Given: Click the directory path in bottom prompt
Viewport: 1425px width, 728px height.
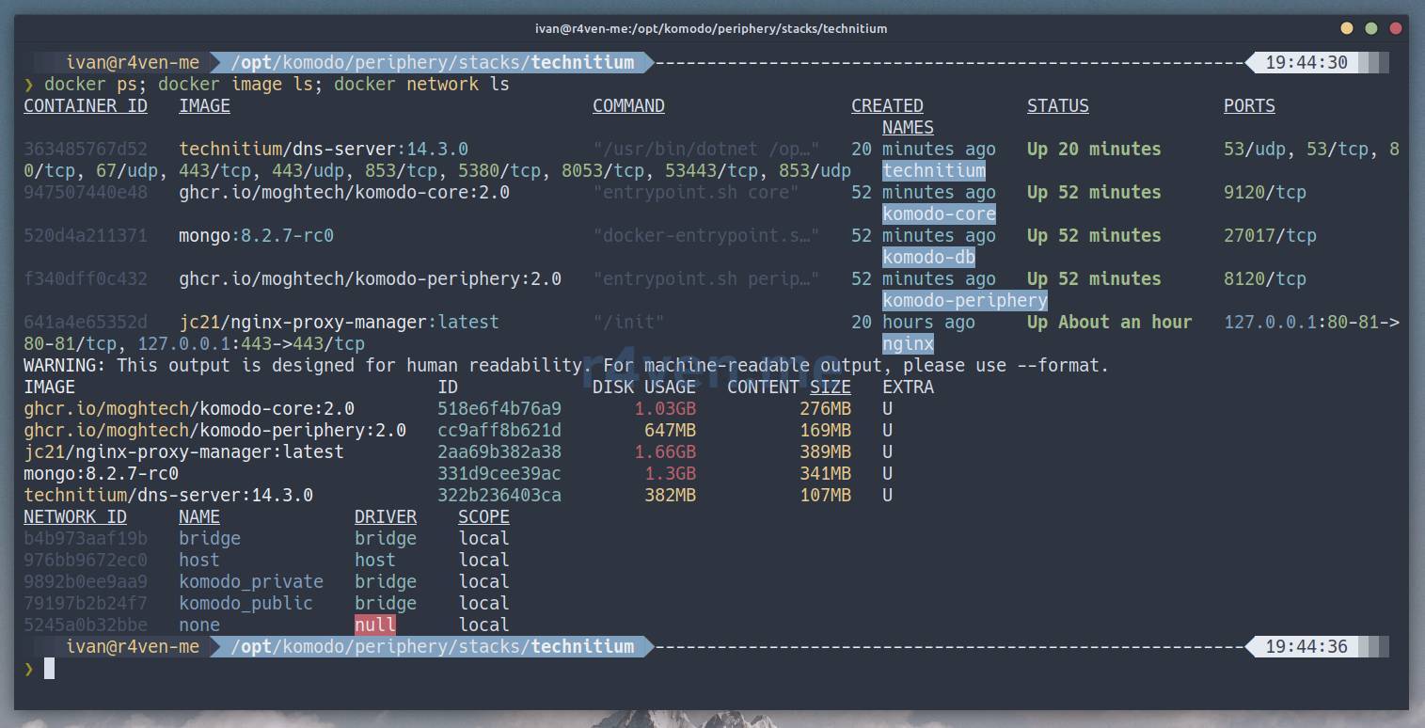Looking at the screenshot, I should pyautogui.click(x=432, y=647).
